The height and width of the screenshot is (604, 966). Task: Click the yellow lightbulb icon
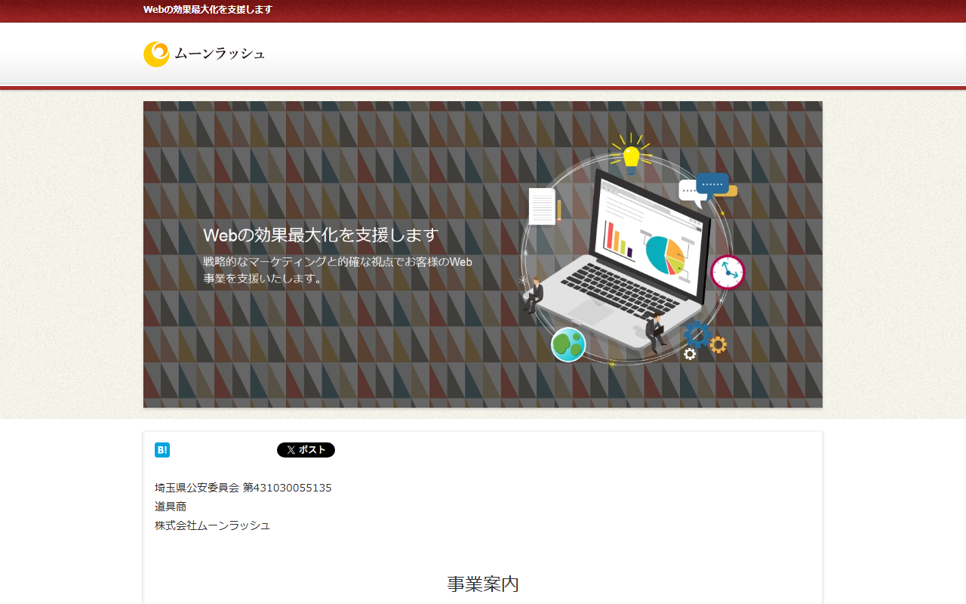pyautogui.click(x=631, y=156)
